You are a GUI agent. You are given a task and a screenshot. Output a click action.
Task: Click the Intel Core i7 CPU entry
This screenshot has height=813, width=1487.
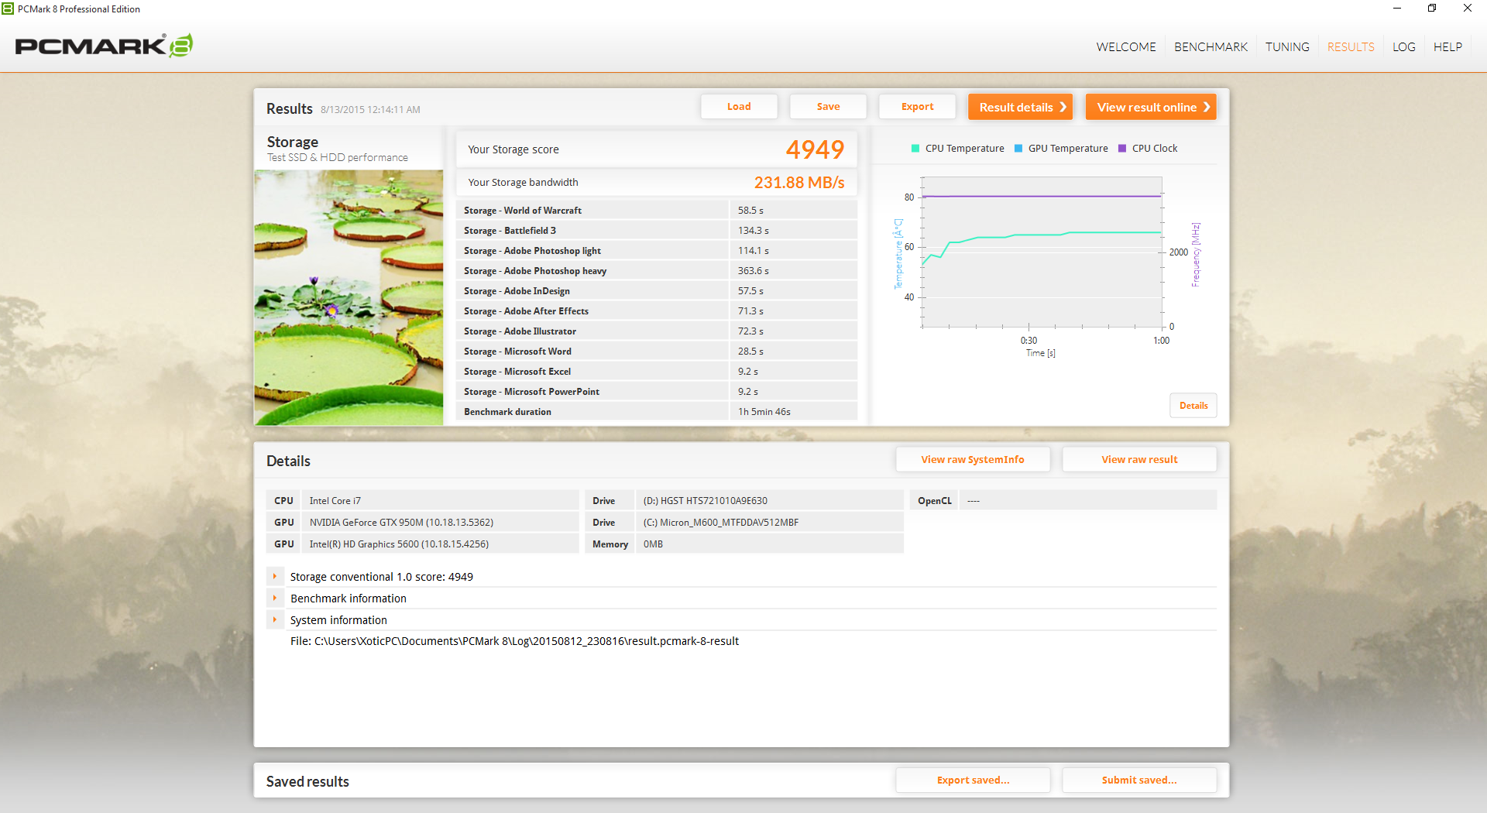point(441,501)
